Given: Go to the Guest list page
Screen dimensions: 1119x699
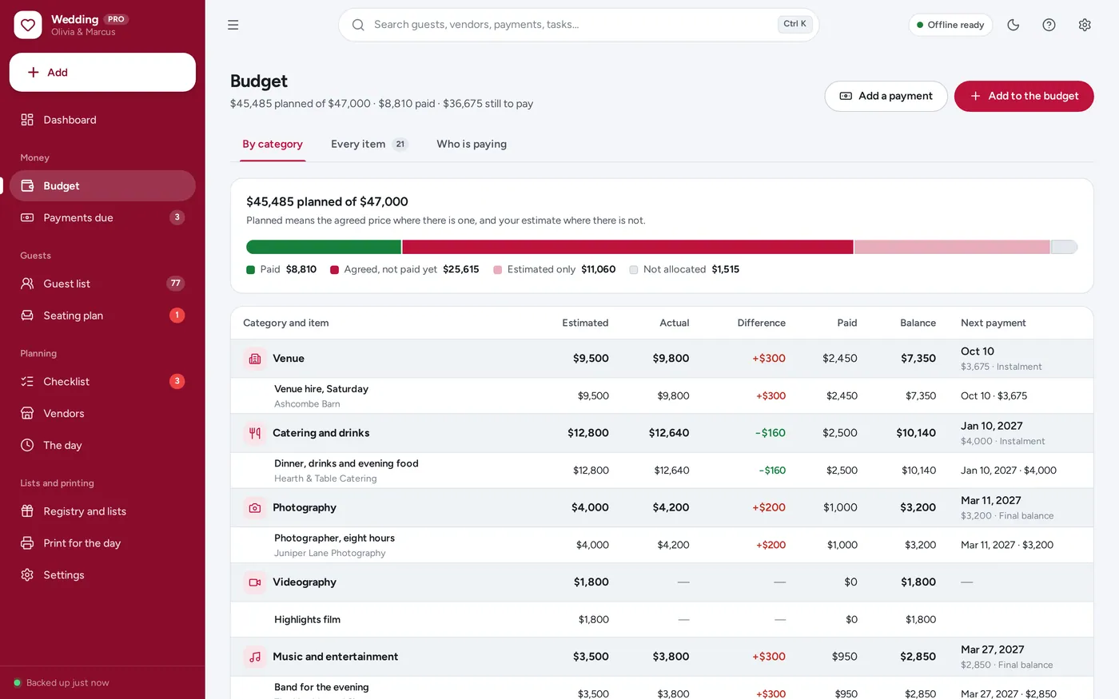Looking at the screenshot, I should (x=102, y=284).
